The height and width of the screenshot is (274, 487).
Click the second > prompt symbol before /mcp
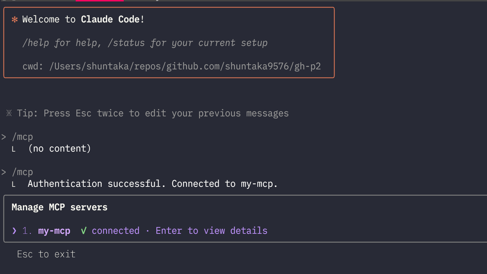pyautogui.click(x=4, y=172)
